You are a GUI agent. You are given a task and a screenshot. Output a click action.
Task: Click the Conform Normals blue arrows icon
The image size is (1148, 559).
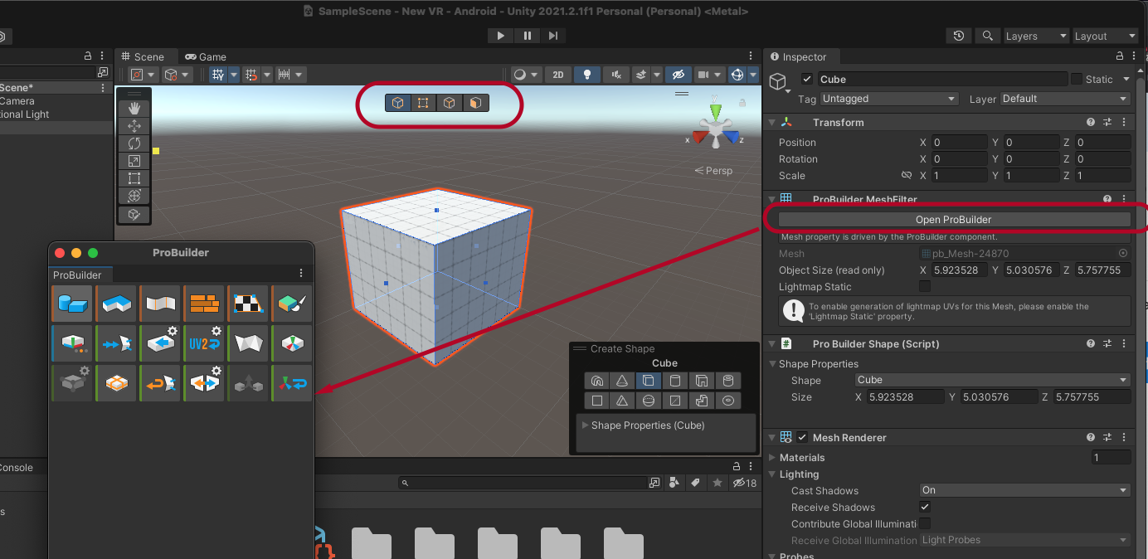[x=116, y=343]
